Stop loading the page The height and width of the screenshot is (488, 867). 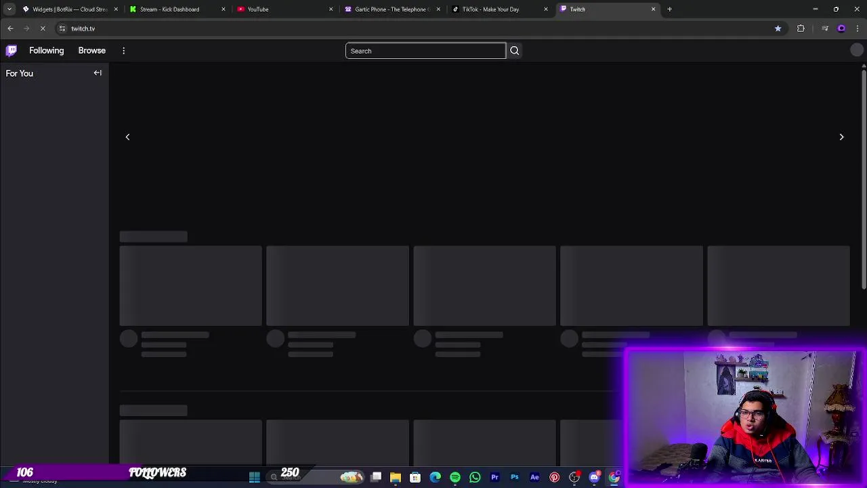coord(43,28)
